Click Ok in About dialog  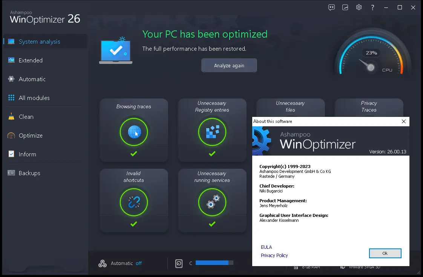pyautogui.click(x=385, y=253)
